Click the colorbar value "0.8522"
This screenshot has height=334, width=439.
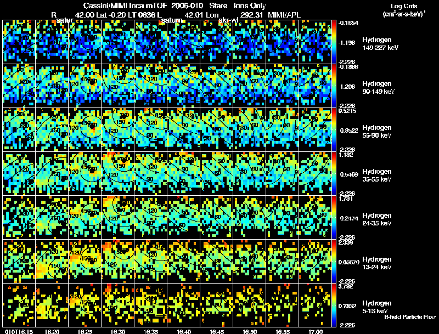pyautogui.click(x=349, y=131)
